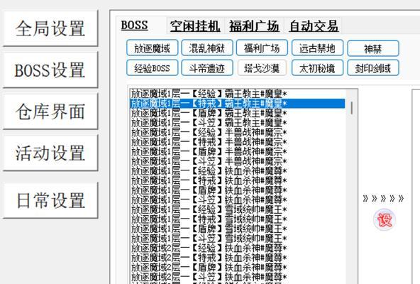The height and width of the screenshot is (284, 420).
Task: Open BOSS设置 from left sidebar
Action: point(50,70)
